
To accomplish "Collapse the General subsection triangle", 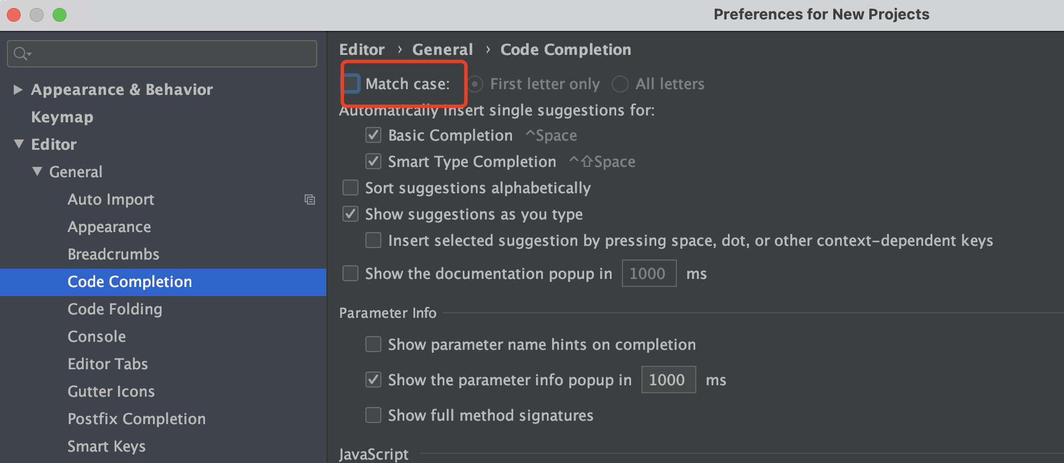I will point(37,171).
